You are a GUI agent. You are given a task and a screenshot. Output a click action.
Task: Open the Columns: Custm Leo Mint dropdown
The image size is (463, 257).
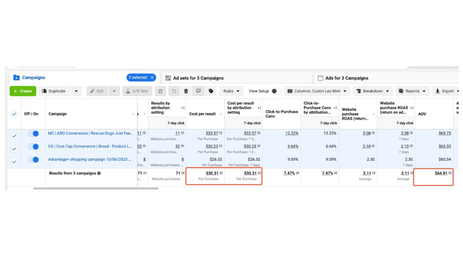click(317, 91)
